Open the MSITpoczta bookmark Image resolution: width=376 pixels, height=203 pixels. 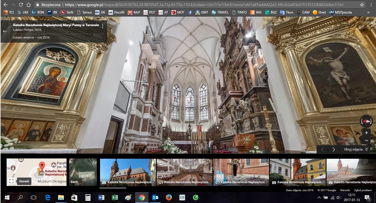(340, 12)
